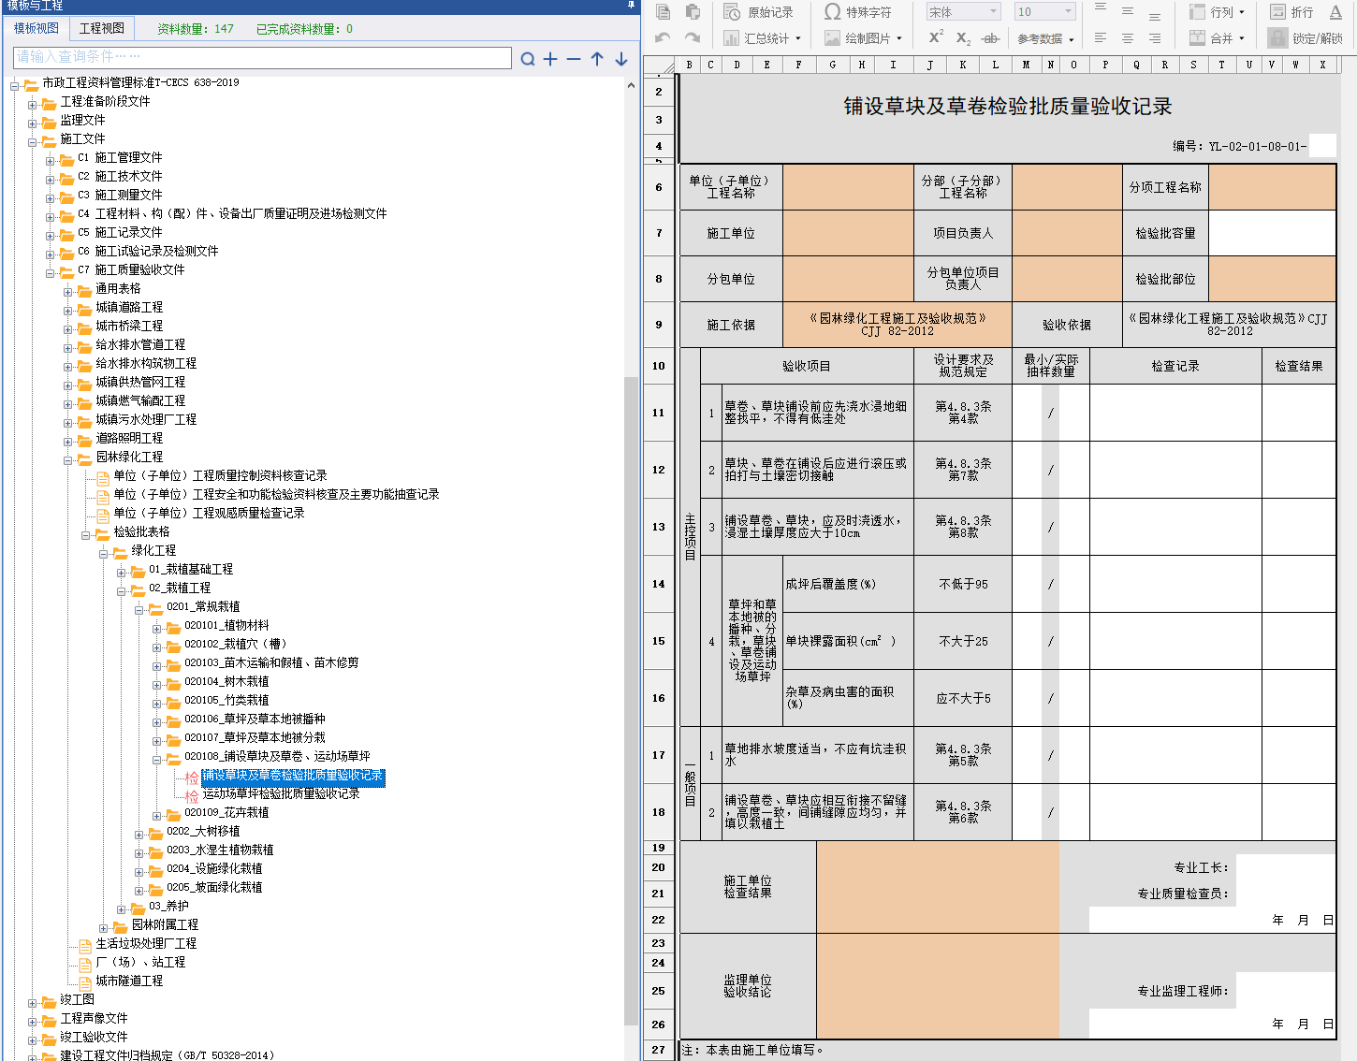Open 运动场草坪检验批质量验收记录 item

(281, 793)
